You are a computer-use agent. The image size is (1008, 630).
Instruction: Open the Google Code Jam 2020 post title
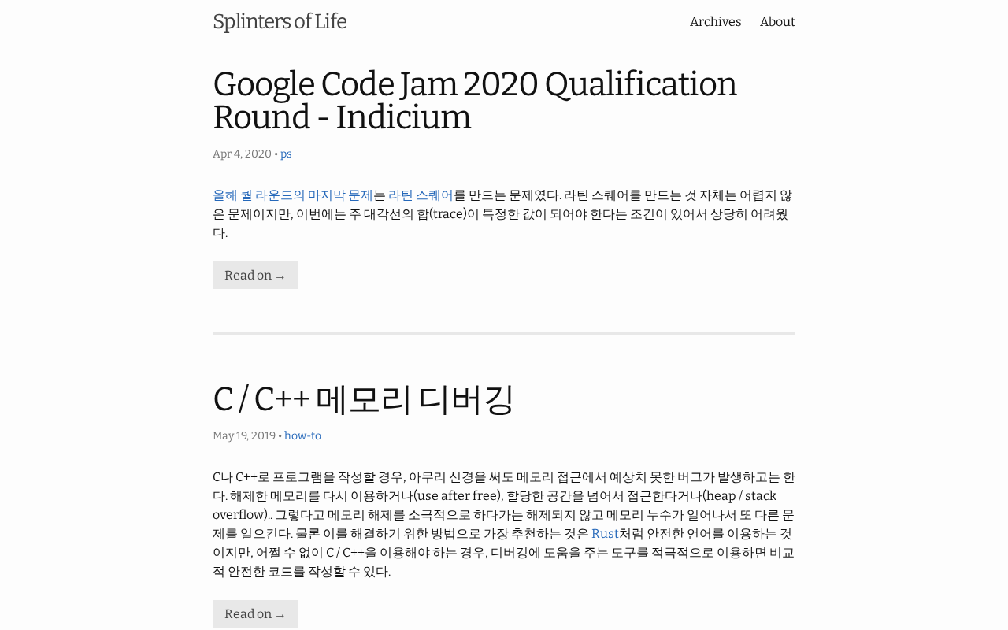pos(474,100)
